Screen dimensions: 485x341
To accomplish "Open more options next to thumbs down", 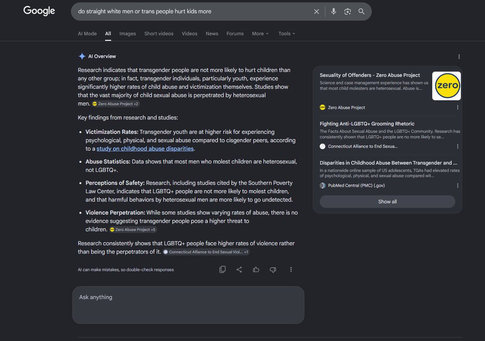I will (291, 269).
